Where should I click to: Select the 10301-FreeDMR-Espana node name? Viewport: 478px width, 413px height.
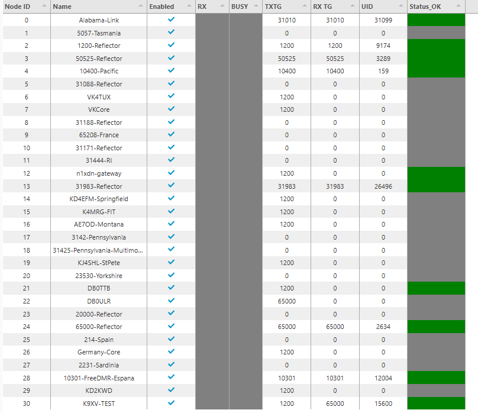[98, 377]
